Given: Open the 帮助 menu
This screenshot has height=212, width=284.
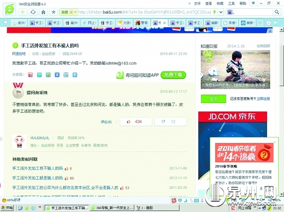Looking at the screenshot, I should pos(243,4).
